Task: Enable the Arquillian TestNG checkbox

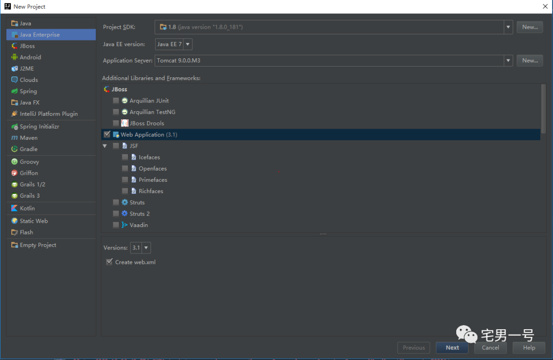Action: point(116,112)
